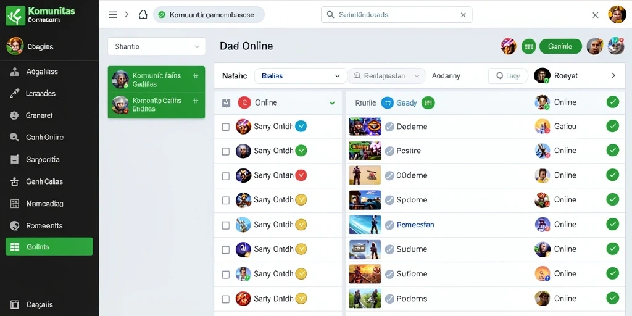The width and height of the screenshot is (632, 316).
Task: Open the Romeentts globe icon in sidebar
Action: [x=15, y=226]
